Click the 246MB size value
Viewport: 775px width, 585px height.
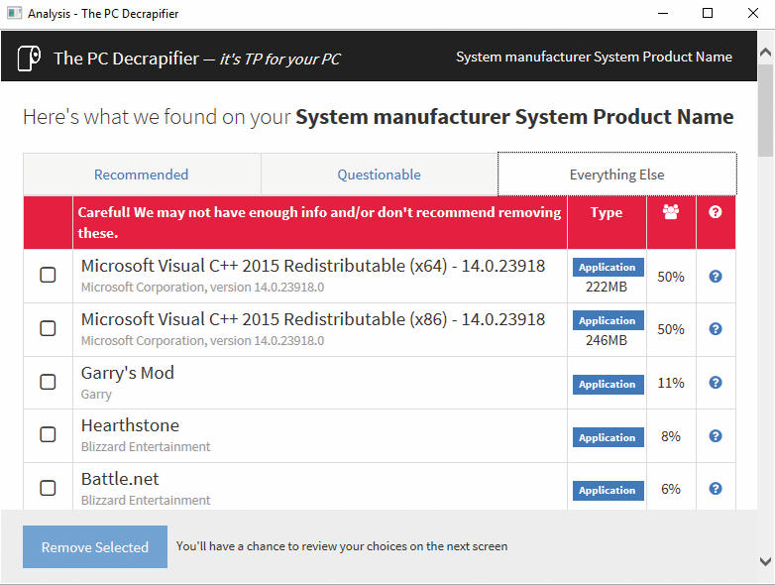pos(607,340)
